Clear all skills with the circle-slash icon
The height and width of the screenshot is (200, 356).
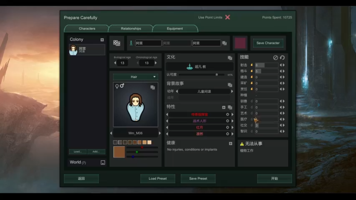[x=275, y=58]
